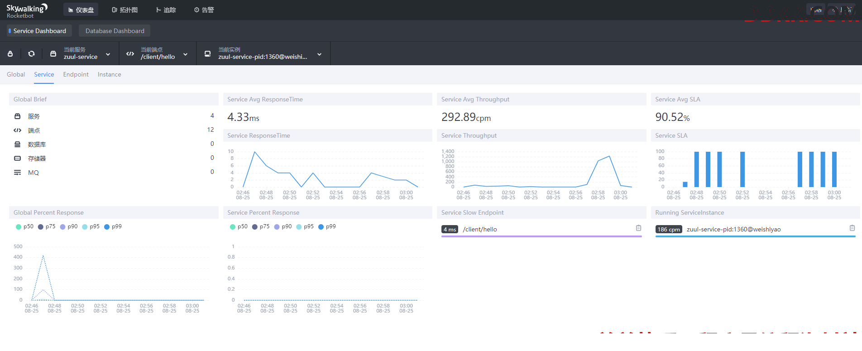Click the 存储器 icon in Global Brief
Image resolution: width=862 pixels, height=351 pixels.
point(17,159)
